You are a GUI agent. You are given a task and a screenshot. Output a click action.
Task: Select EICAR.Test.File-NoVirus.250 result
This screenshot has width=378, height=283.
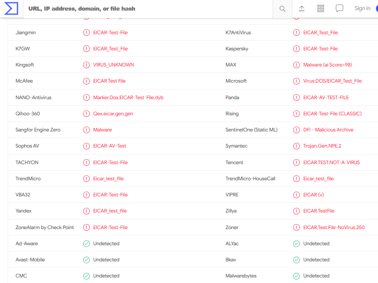(x=334, y=228)
